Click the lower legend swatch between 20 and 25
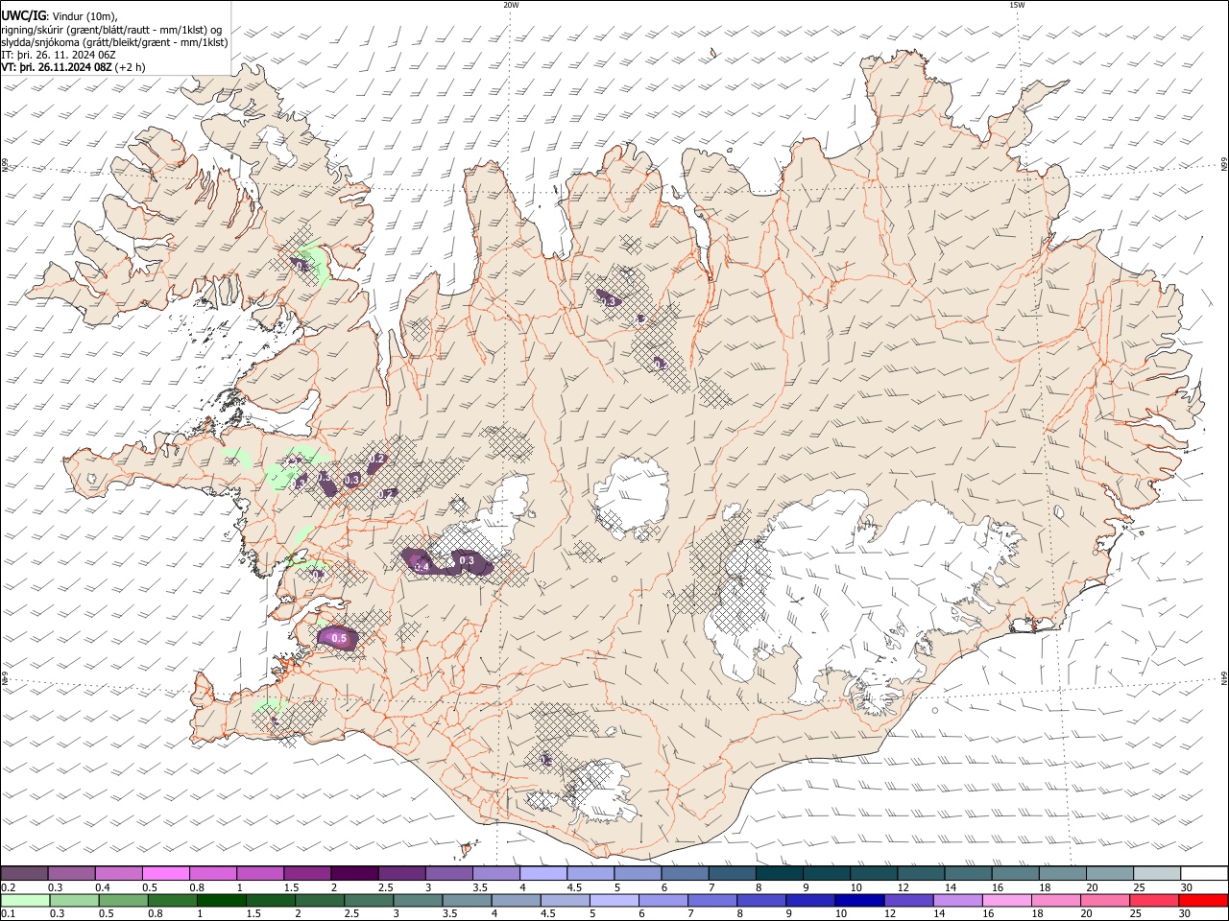 tap(1105, 900)
